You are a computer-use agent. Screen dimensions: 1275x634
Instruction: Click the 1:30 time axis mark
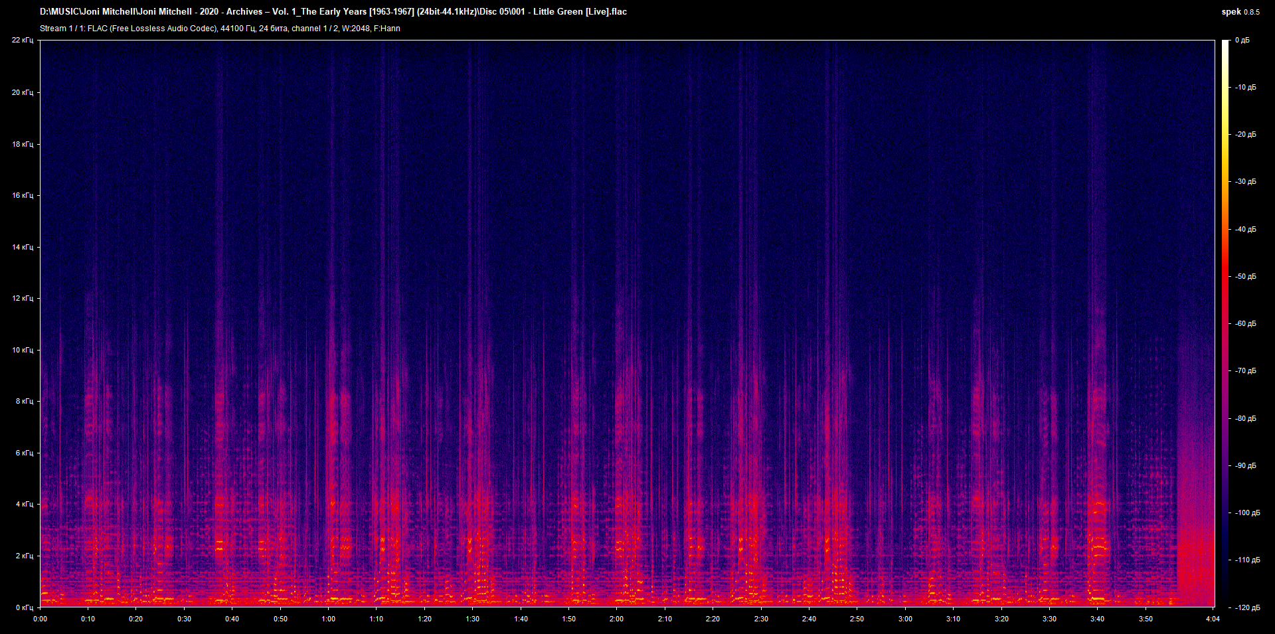pyautogui.click(x=473, y=618)
